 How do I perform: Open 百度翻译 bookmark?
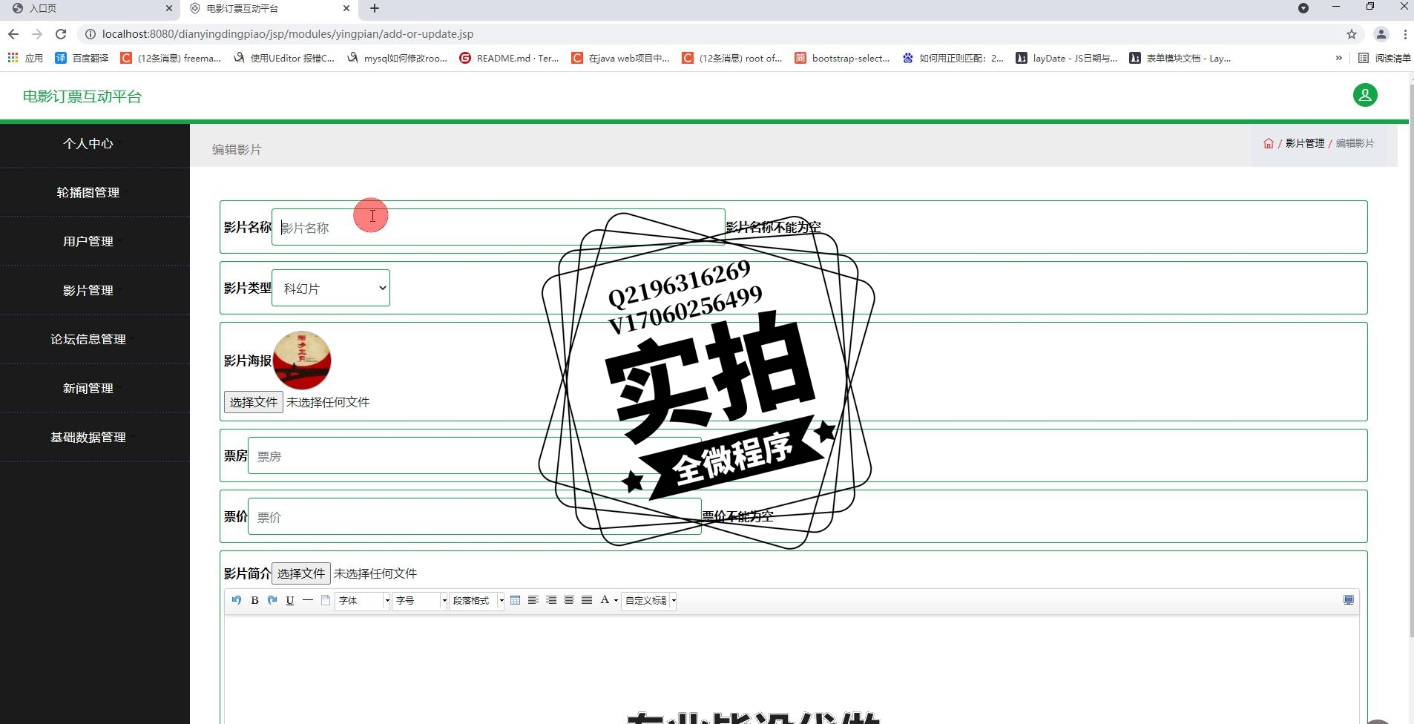pos(82,58)
